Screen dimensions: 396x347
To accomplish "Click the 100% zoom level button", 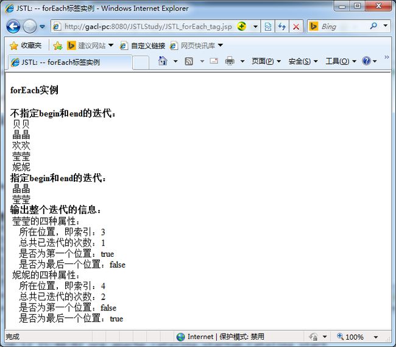I will (350, 337).
